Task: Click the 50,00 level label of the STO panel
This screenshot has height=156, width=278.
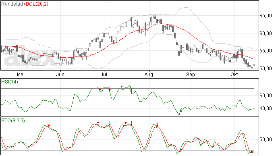Action: coord(266,139)
